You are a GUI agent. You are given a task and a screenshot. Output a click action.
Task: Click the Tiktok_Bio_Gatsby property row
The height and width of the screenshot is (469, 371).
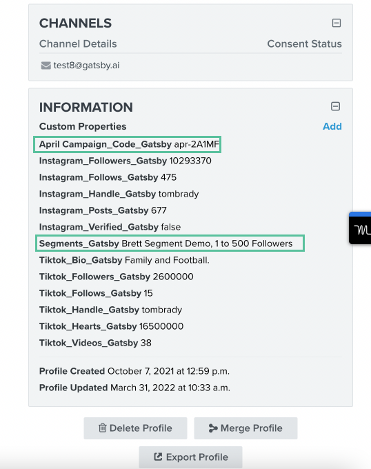[x=124, y=260]
